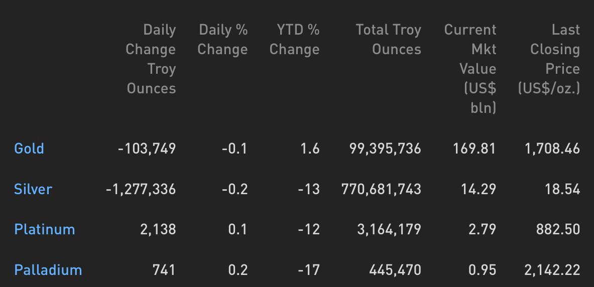The width and height of the screenshot is (594, 287).
Task: Click Palladium's closing price 2,142.22
Action: [x=552, y=270]
